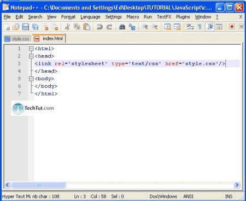
Task: Place cursor on the </body> line
Action: click(x=46, y=86)
